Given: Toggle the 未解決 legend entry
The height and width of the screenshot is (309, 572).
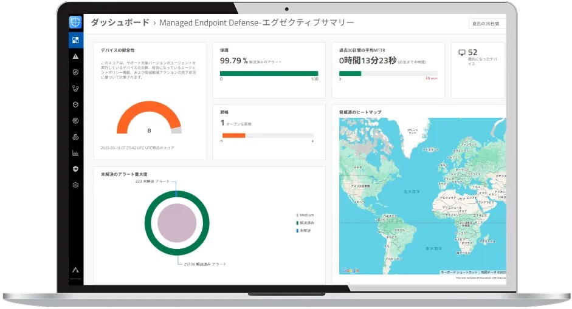Looking at the screenshot, I should pos(303,231).
